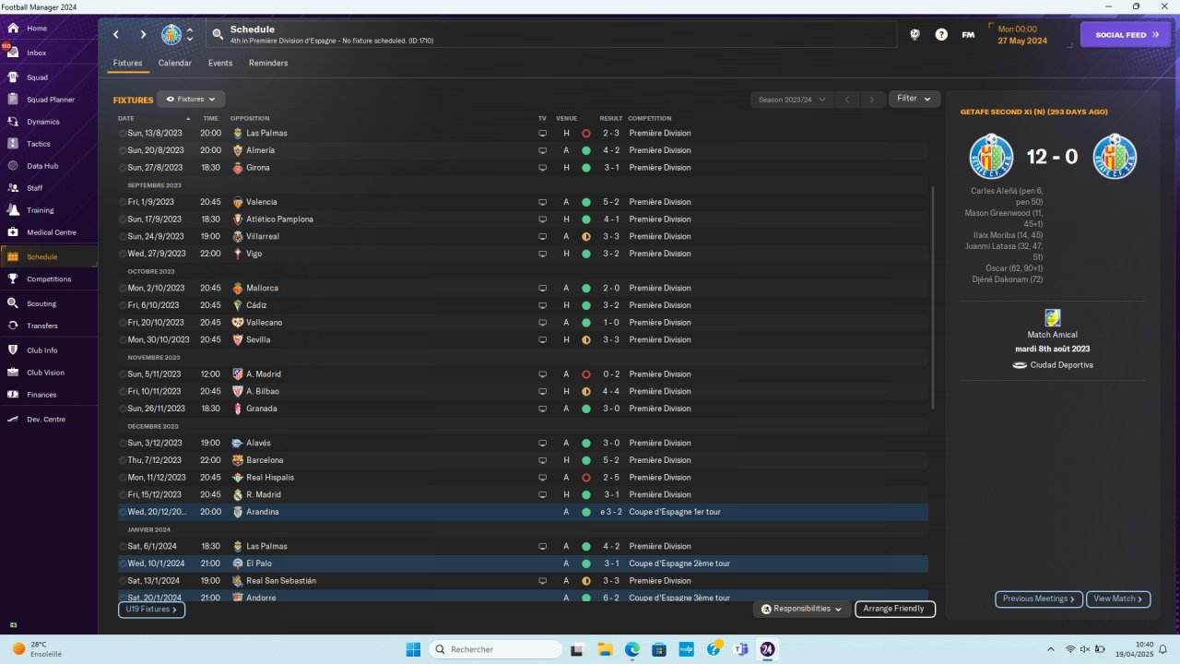
Task: Open the Data Hub
Action: point(42,166)
